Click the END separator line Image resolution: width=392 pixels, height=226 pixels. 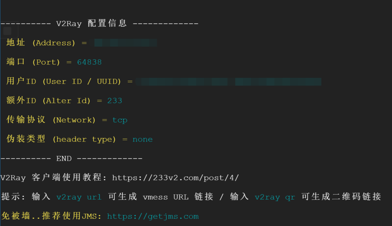[72, 159]
